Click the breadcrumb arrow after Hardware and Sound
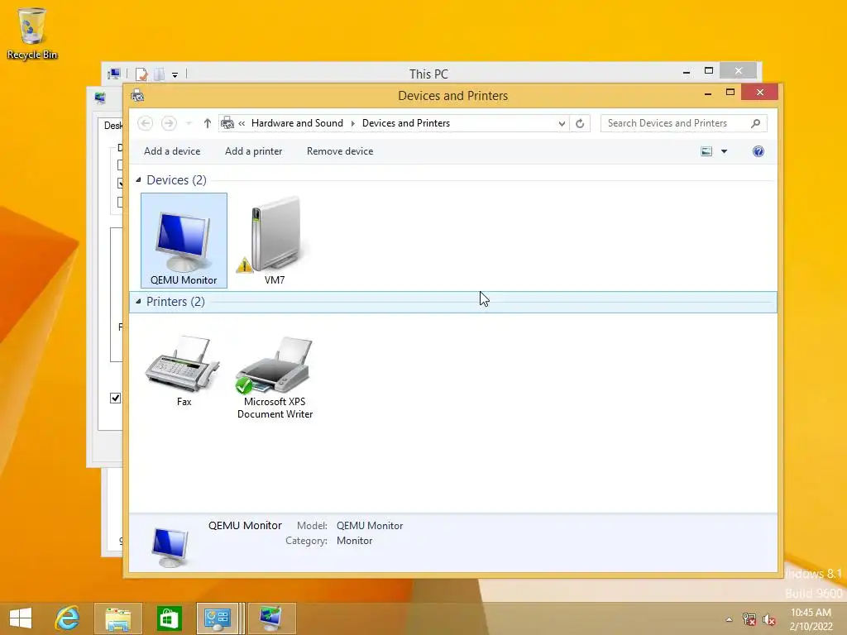Viewport: 847px width, 635px height. click(352, 123)
